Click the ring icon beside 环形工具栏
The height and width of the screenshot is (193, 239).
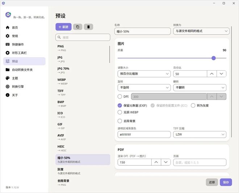point(8,53)
